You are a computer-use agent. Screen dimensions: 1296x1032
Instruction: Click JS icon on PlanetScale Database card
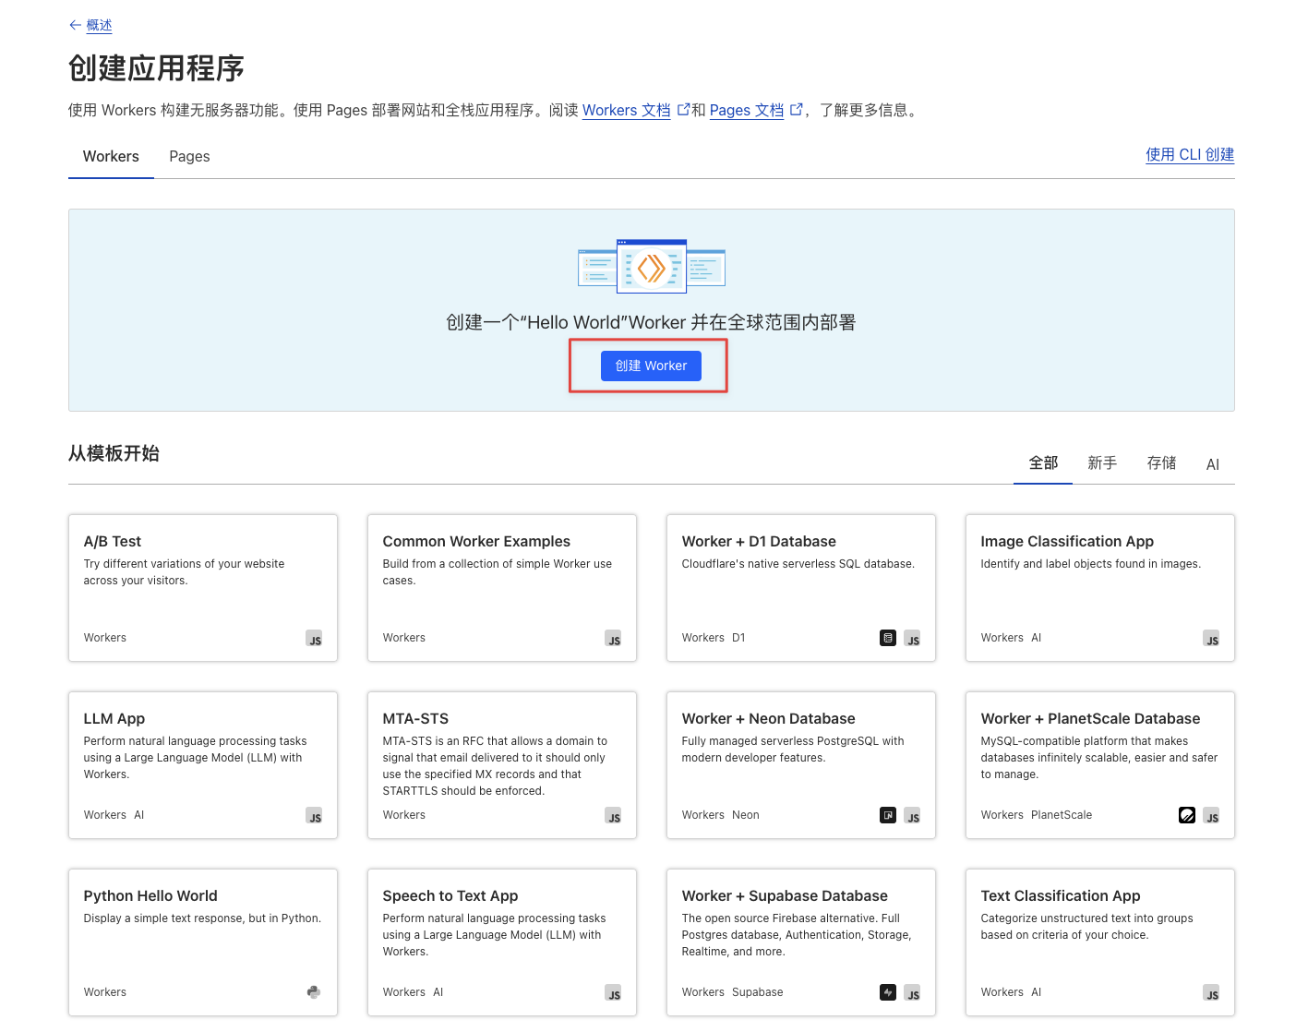point(1211,815)
